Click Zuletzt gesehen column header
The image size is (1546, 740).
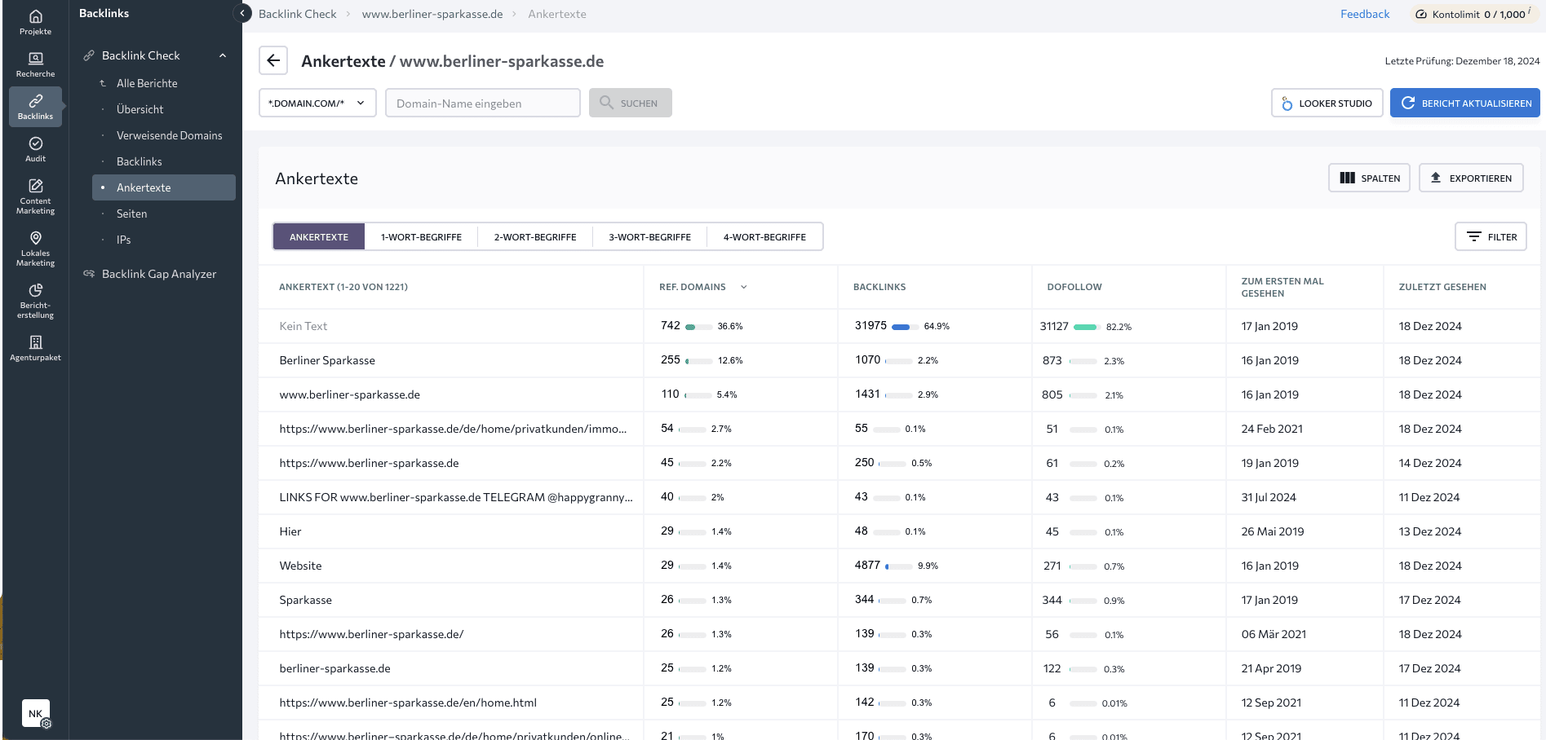[x=1442, y=287]
